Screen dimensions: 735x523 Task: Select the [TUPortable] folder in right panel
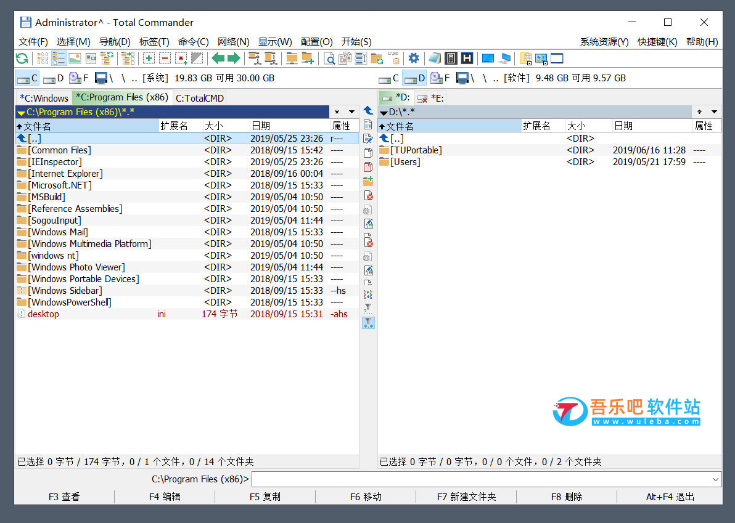[x=549, y=150]
